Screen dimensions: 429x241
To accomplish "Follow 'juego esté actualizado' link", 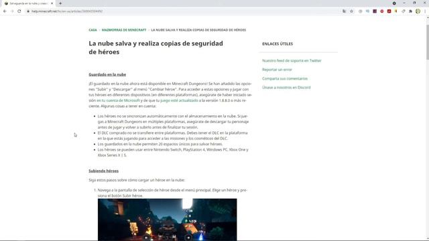I will (x=179, y=100).
